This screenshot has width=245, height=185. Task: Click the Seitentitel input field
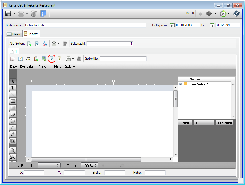click(x=123, y=59)
